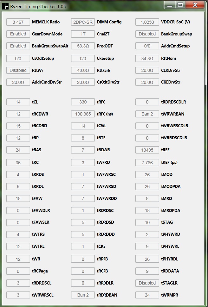Click the tREF (µs) value field
Image resolution: width=208 pixels, height=307 pixels.
coord(147,162)
